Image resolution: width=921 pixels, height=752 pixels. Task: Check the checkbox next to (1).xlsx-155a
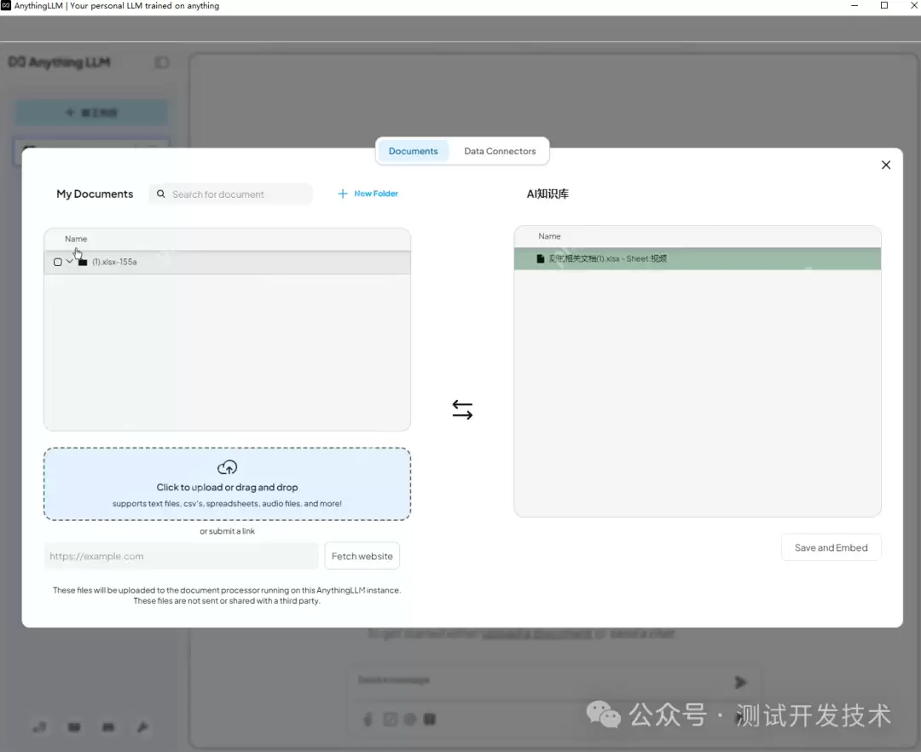[x=57, y=261]
